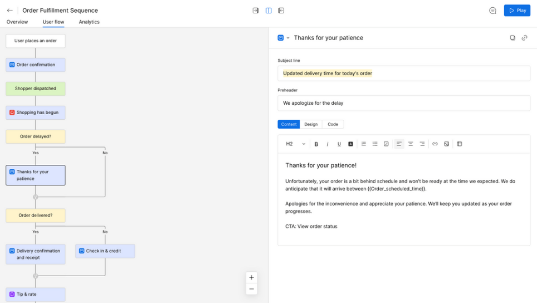Insert a hyperlink from the editor toolbar
This screenshot has width=537, height=303.
pos(435,144)
